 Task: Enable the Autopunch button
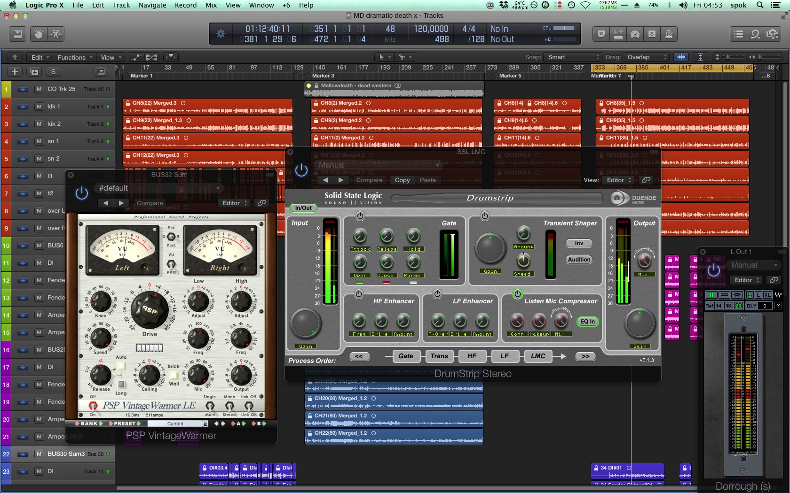click(x=618, y=34)
